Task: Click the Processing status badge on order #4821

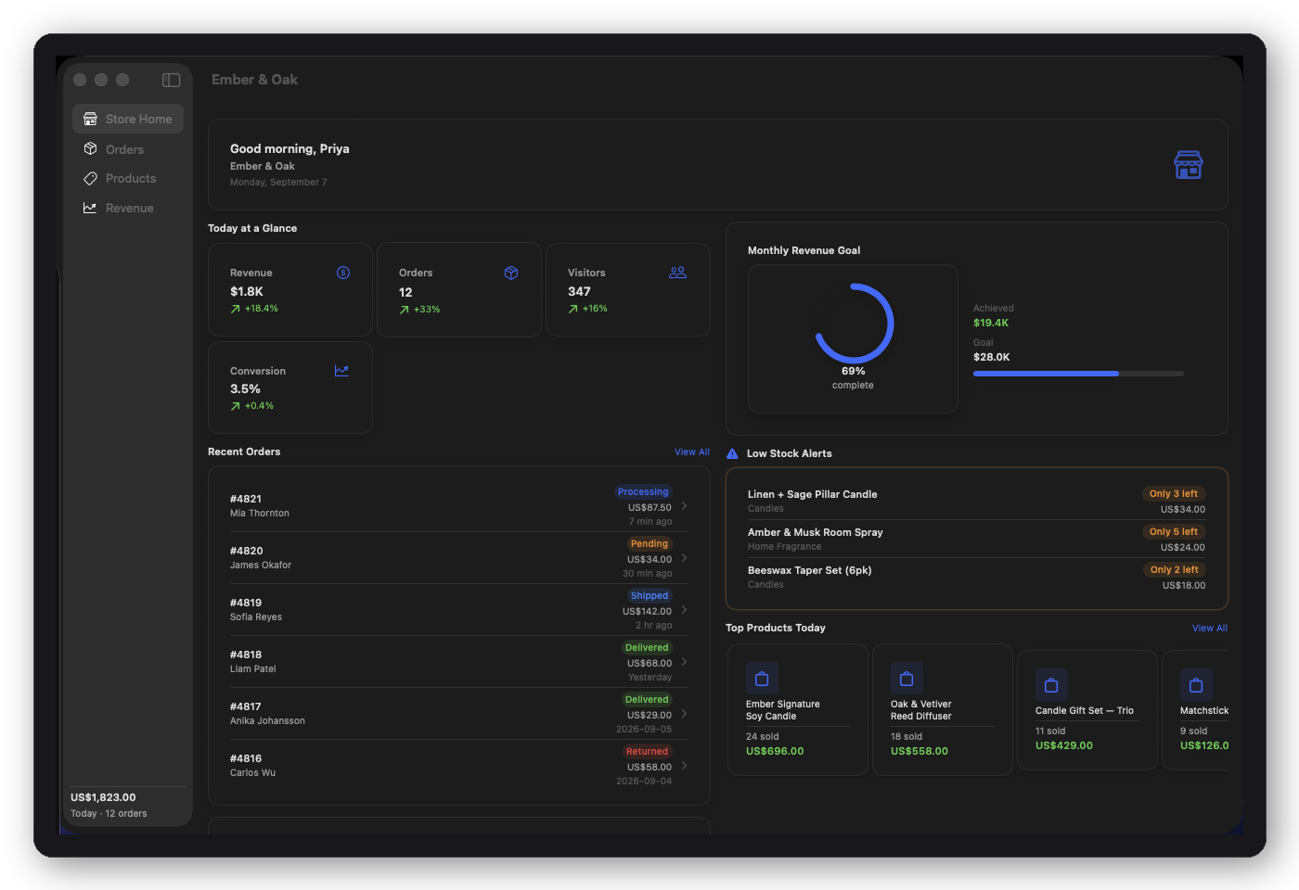Action: point(643,492)
